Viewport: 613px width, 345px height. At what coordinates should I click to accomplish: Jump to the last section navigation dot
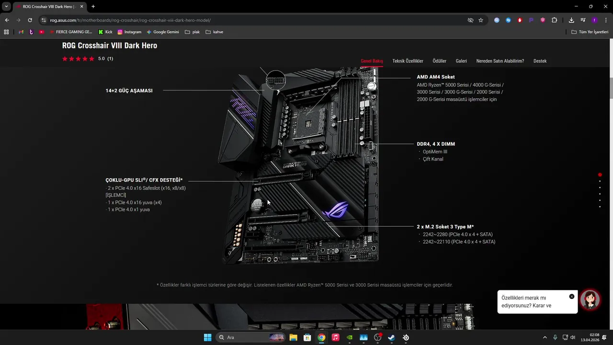tap(600, 207)
